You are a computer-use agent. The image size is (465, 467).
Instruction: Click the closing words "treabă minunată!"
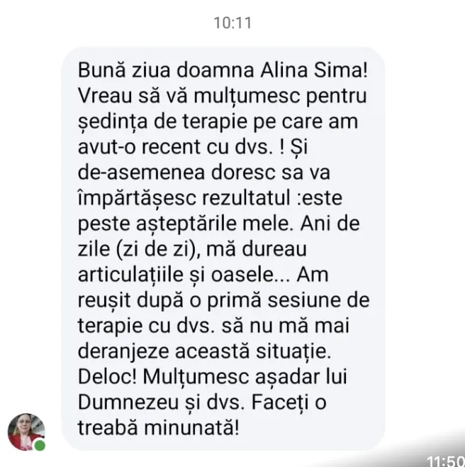pyautogui.click(x=159, y=428)
